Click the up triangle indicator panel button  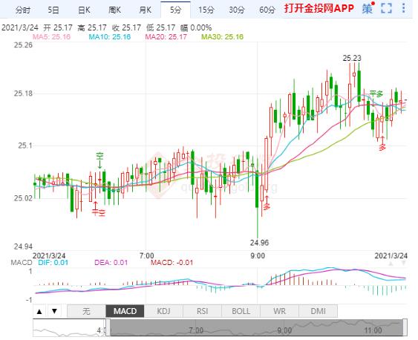(39, 311)
